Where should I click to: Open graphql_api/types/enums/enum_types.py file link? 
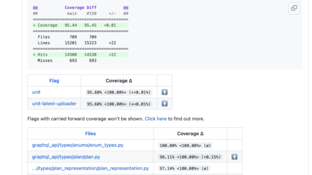point(78,145)
